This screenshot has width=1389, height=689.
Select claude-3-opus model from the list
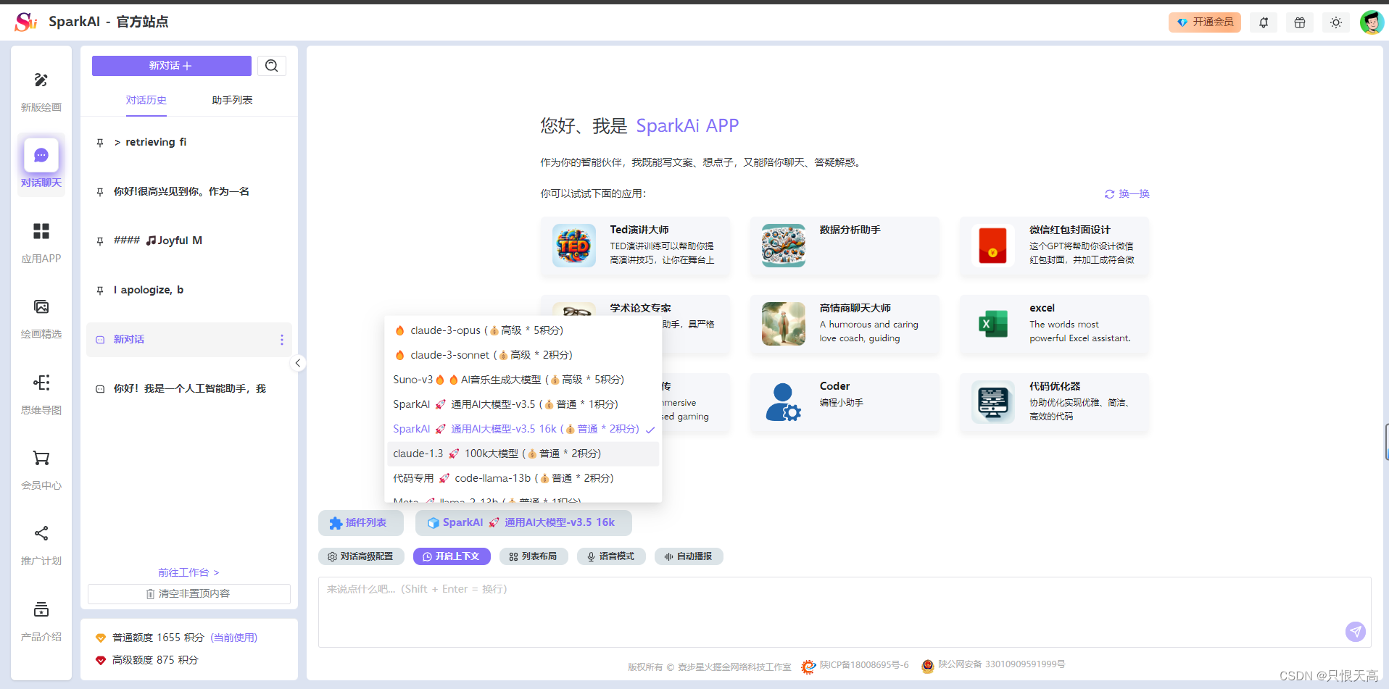tap(523, 330)
